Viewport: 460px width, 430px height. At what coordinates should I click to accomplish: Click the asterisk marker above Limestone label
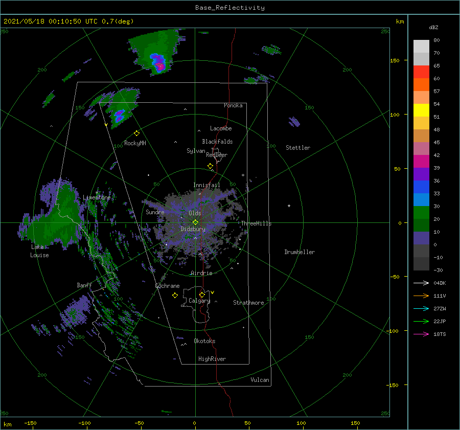(x=97, y=193)
